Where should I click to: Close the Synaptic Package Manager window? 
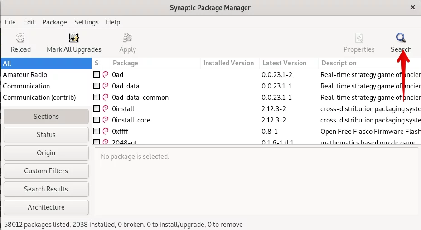pos(413,8)
